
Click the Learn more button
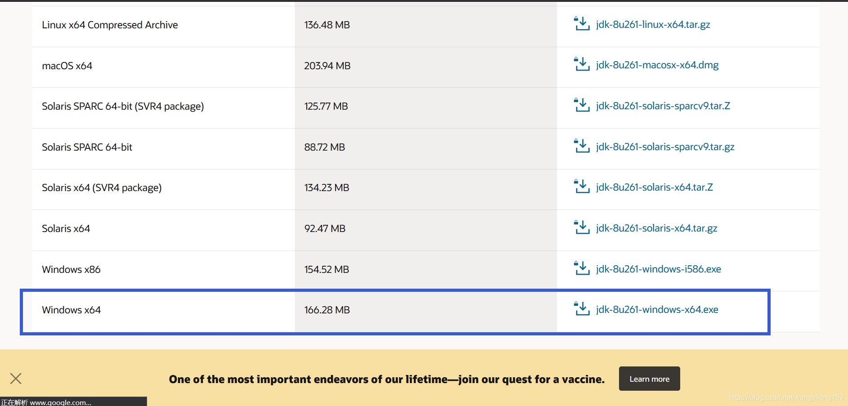[649, 379]
